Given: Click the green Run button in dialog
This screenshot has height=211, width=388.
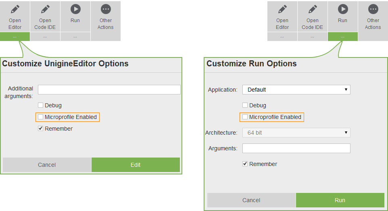Looking at the screenshot, I should (340, 200).
